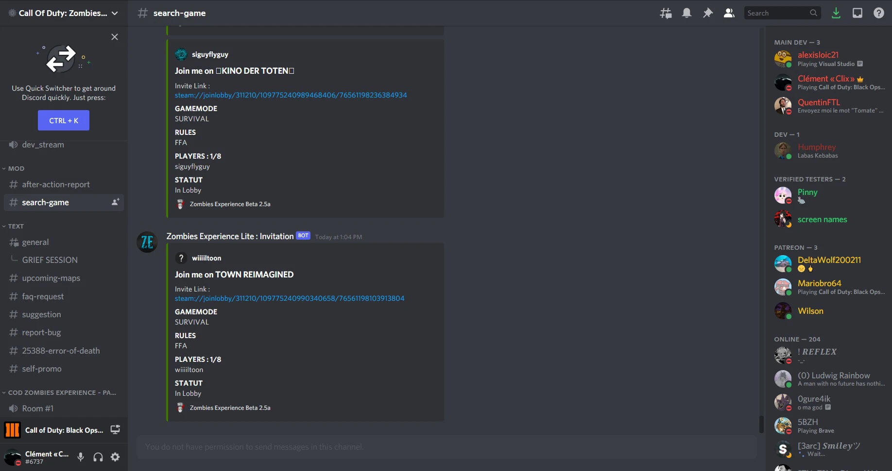Open Mariobro64 member profile
This screenshot has height=471, width=892.
(x=830, y=287)
